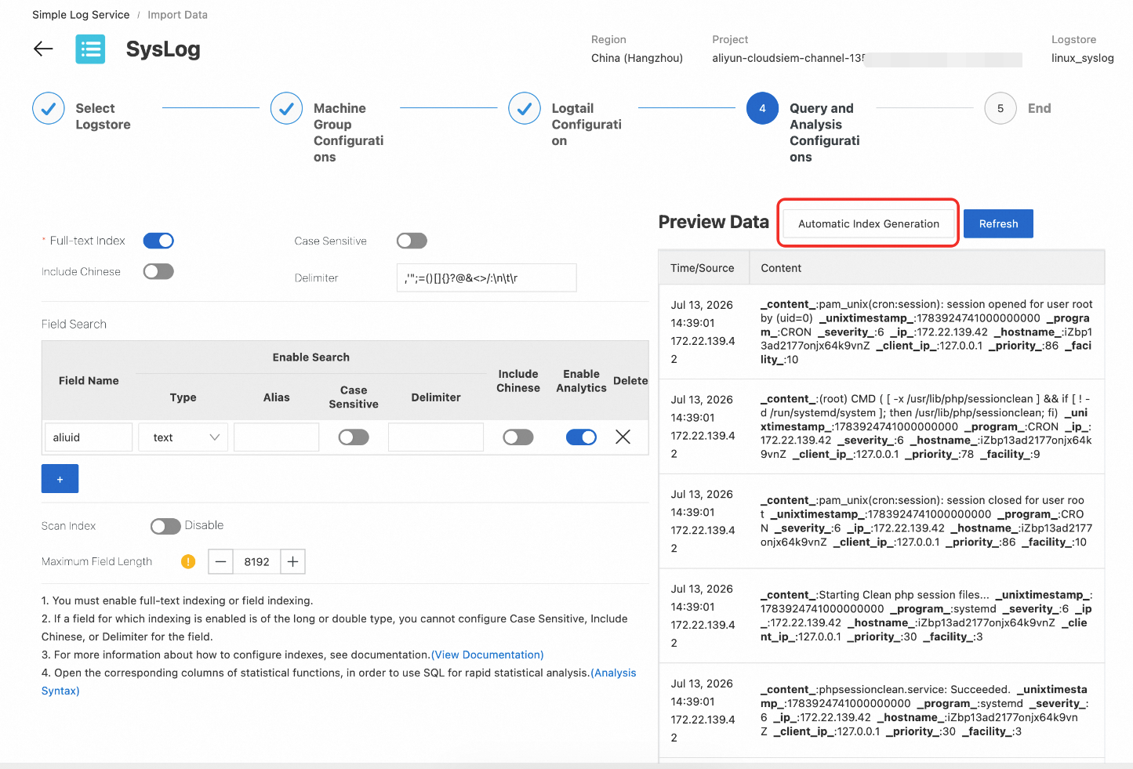1133x769 pixels.
Task: Go back using the left arrow icon
Action: click(x=43, y=49)
